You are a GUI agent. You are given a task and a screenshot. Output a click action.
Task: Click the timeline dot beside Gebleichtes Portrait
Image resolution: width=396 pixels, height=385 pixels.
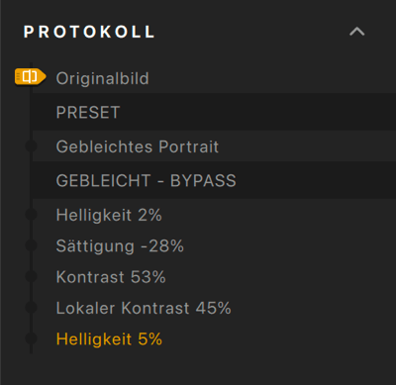32,146
